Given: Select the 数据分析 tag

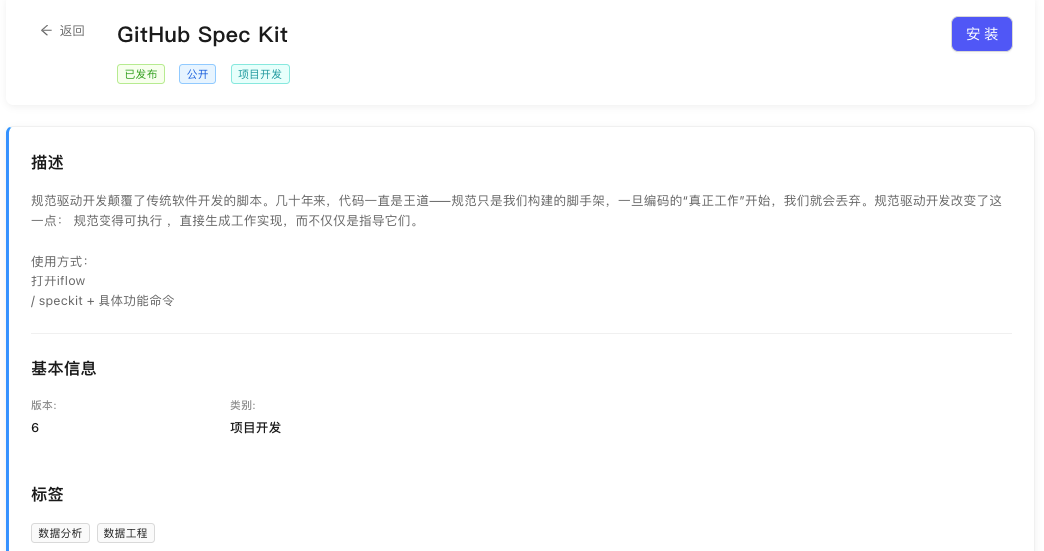Looking at the screenshot, I should (60, 533).
